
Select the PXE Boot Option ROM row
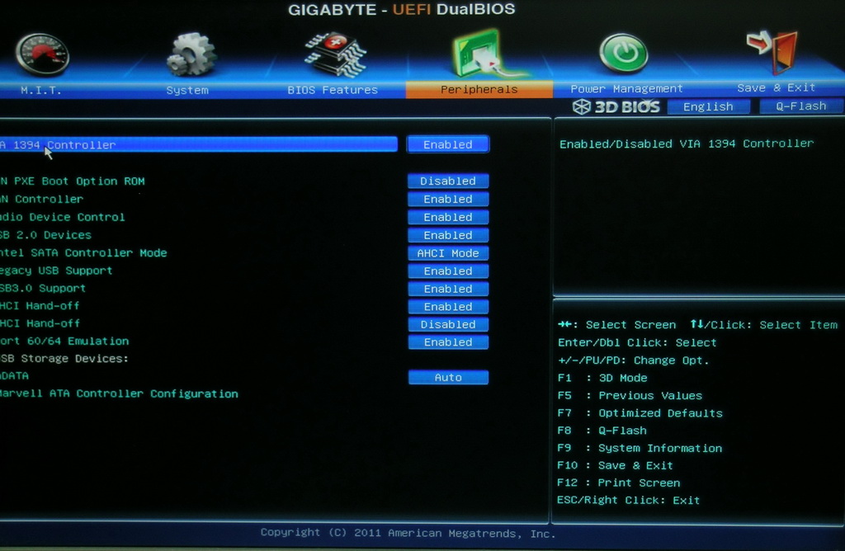73,181
